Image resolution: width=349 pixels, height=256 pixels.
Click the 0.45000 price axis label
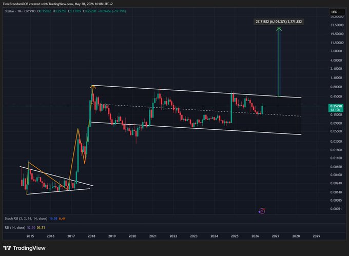pos(336,96)
